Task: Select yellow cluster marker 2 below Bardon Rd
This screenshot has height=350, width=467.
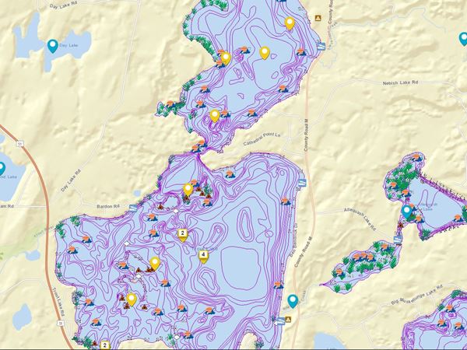Action: (182, 234)
